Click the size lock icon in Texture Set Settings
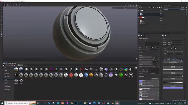 click(152, 48)
